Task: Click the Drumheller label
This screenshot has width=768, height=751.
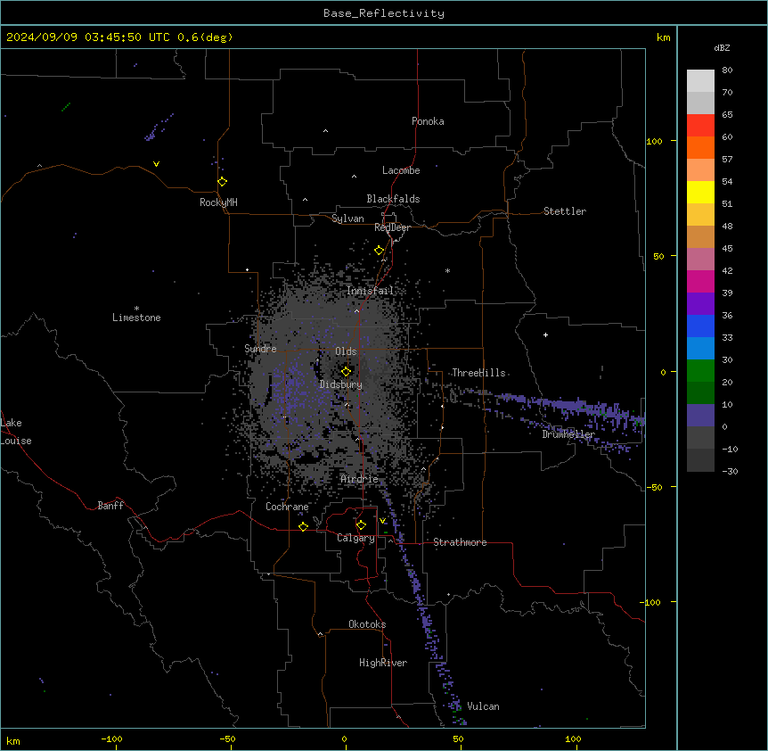Action: point(568,434)
